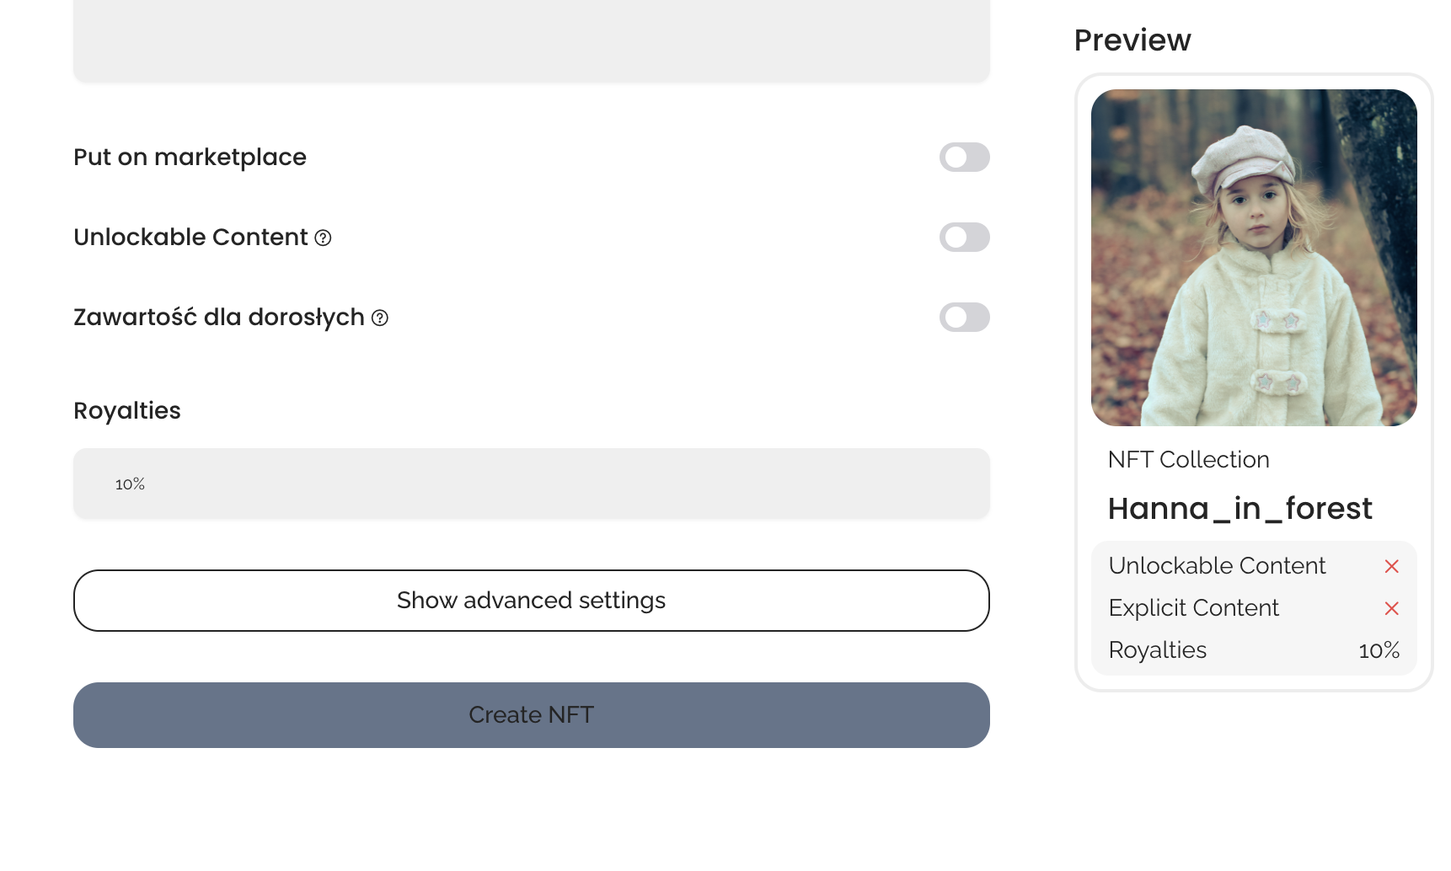Click the Zawartość dla dorosłych label text

pos(218,318)
